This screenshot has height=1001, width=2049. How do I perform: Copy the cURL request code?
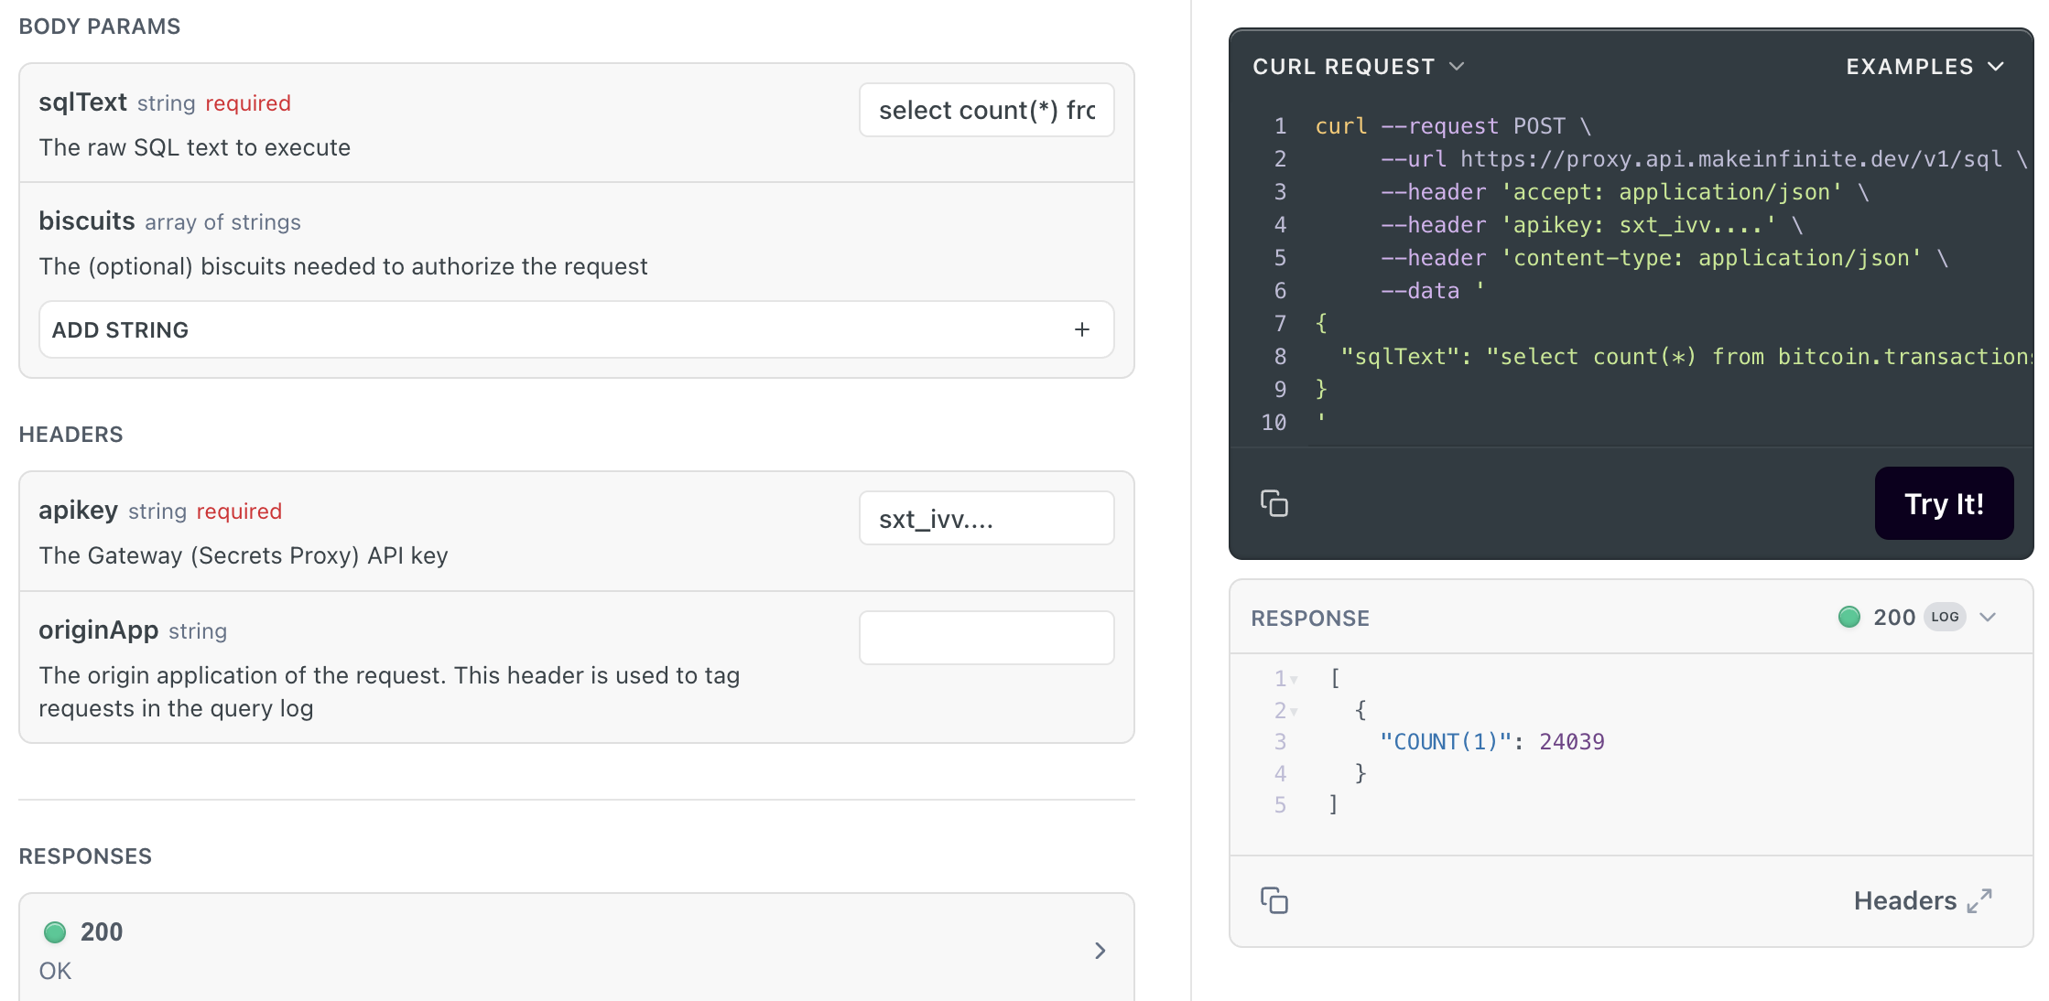click(x=1274, y=503)
